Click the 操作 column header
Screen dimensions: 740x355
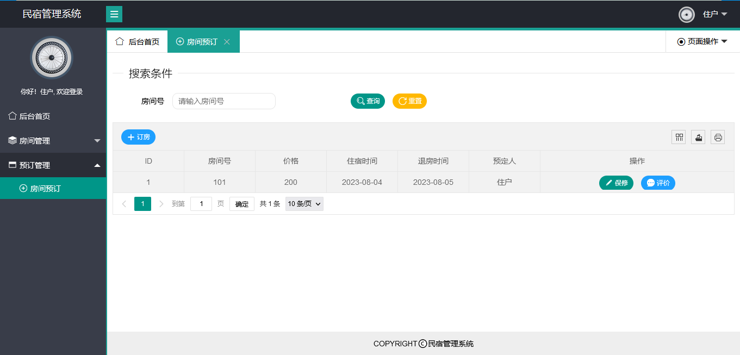pyautogui.click(x=637, y=161)
